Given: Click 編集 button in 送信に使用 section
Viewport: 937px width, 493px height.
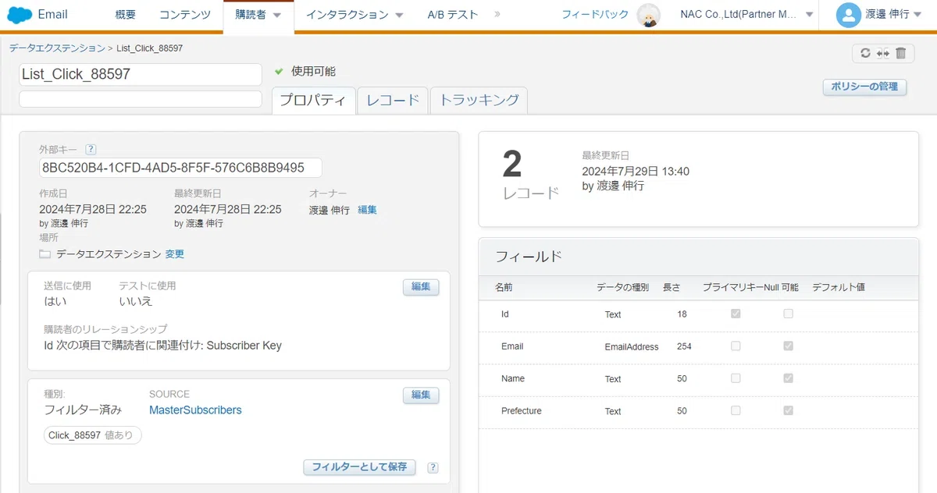Looking at the screenshot, I should click(x=421, y=287).
